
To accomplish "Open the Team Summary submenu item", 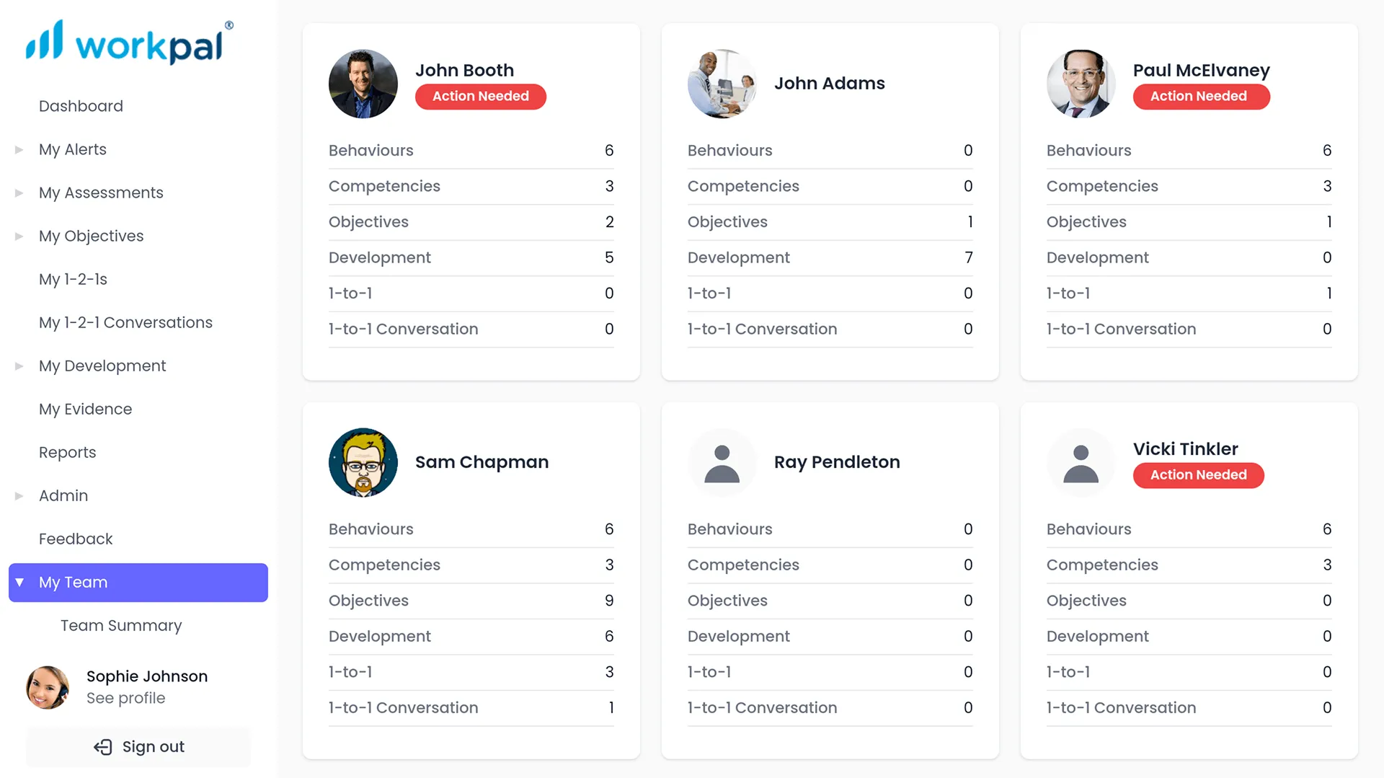I will click(121, 625).
